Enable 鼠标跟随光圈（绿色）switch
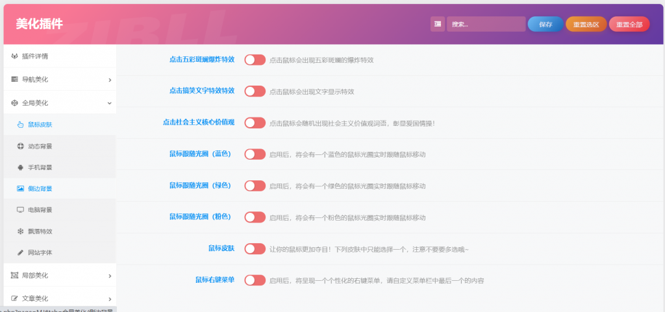The image size is (665, 312). coord(255,186)
